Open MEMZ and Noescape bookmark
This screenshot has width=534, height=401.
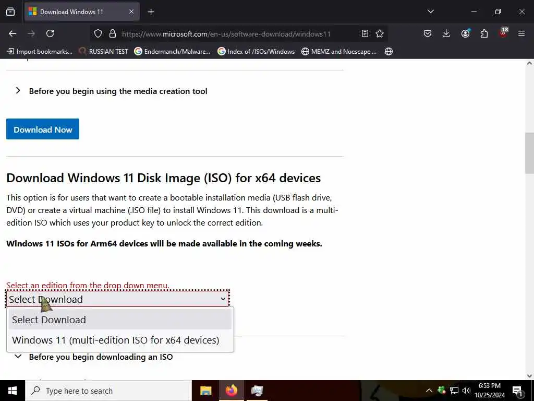point(339,52)
